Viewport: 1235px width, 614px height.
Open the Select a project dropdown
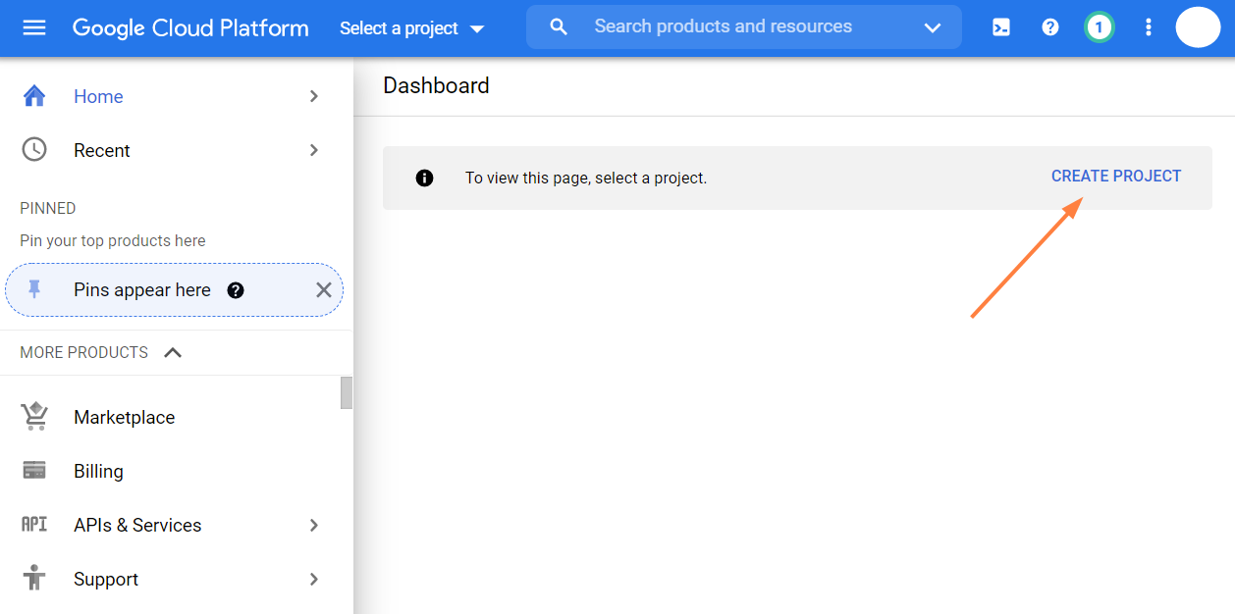[x=411, y=27]
